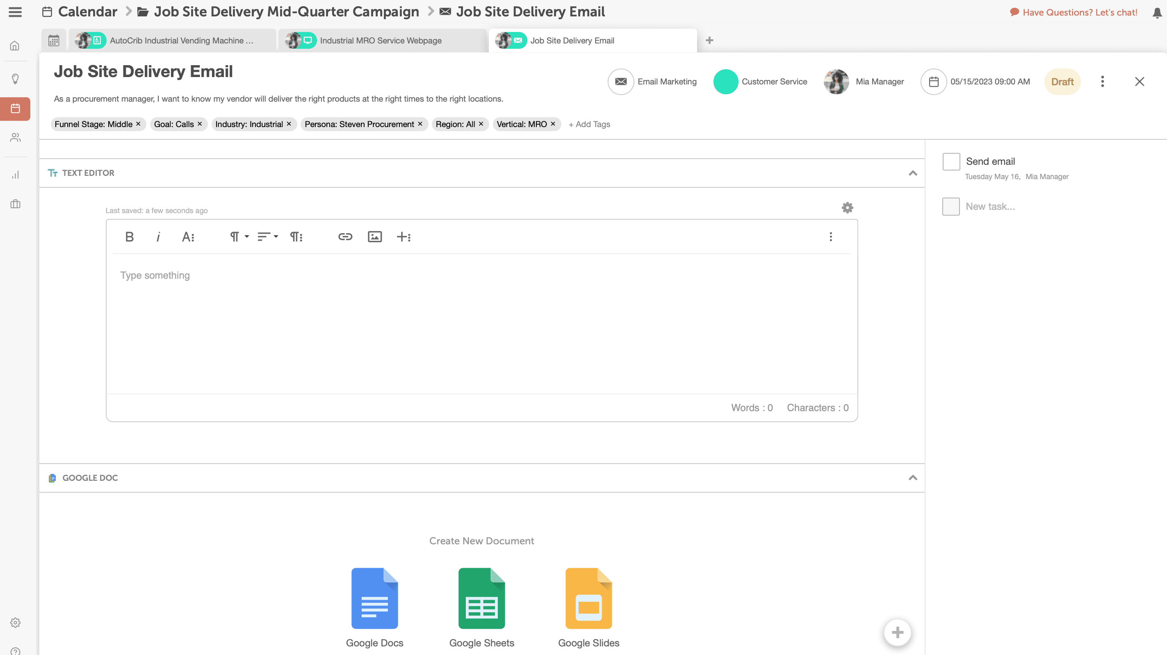Image resolution: width=1167 pixels, height=655 pixels.
Task: Switch to the Industrial MRO Service Webpage tab
Action: click(x=381, y=40)
